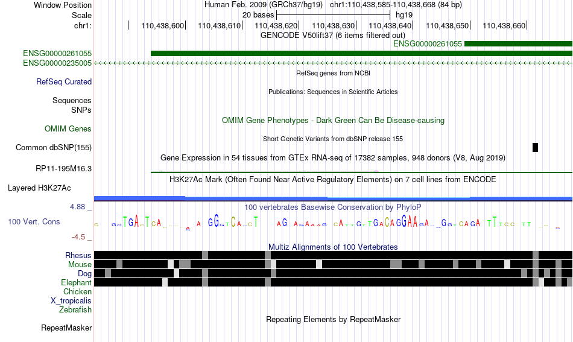Click the 110,438,640 ruler position
This screenshot has width=573, height=342.
click(x=390, y=25)
